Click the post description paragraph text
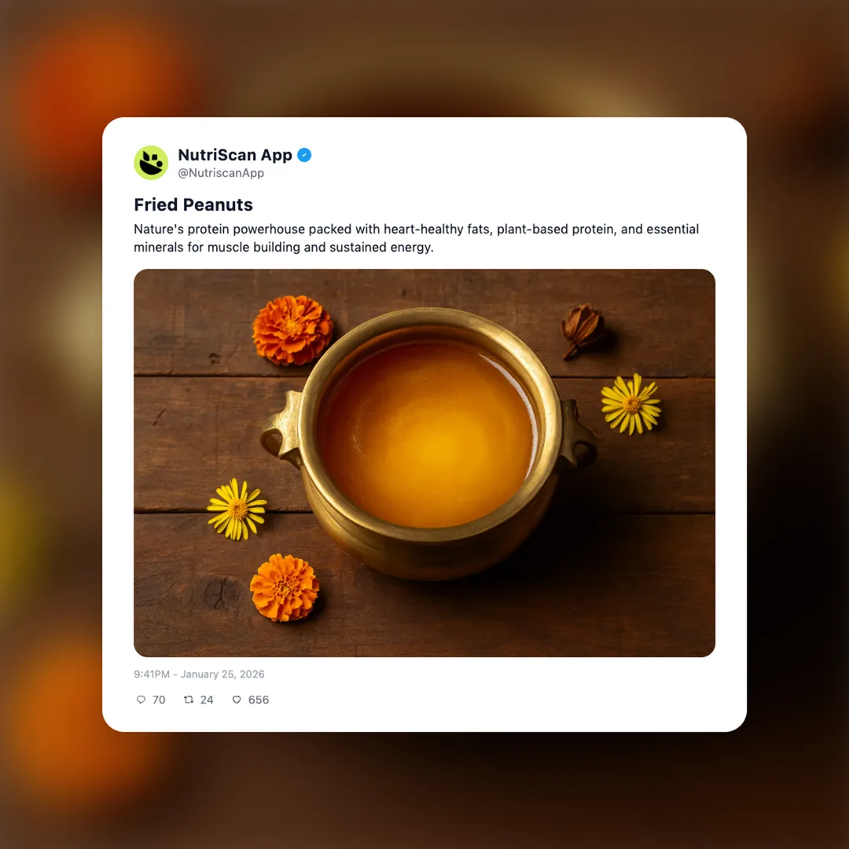Image resolution: width=849 pixels, height=849 pixels. (x=417, y=238)
